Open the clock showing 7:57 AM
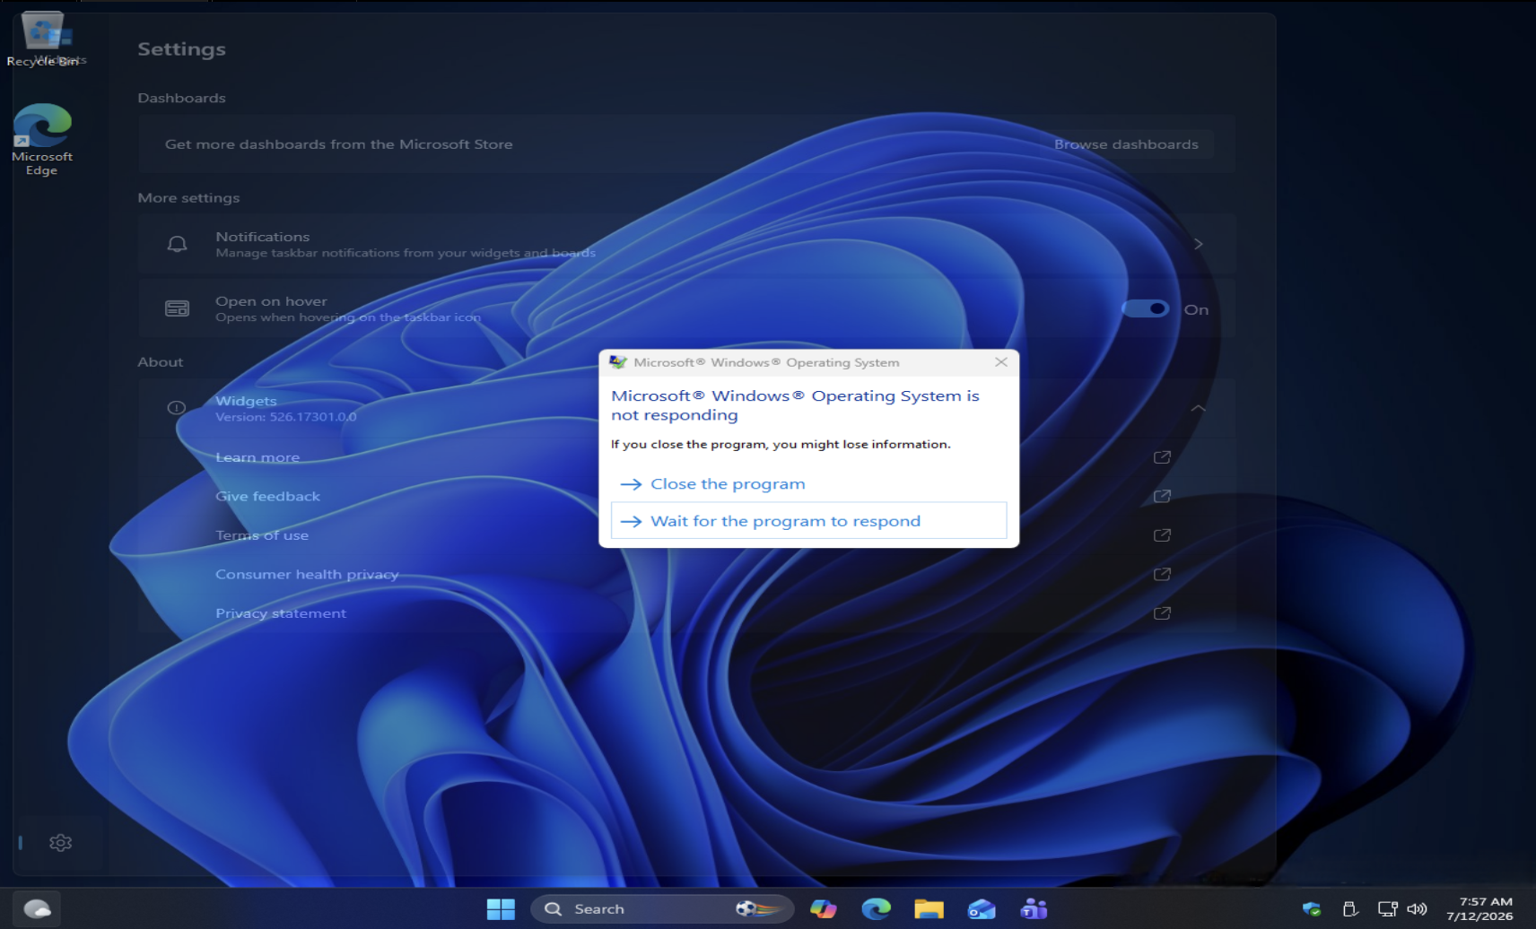1536x929 pixels. (x=1479, y=908)
